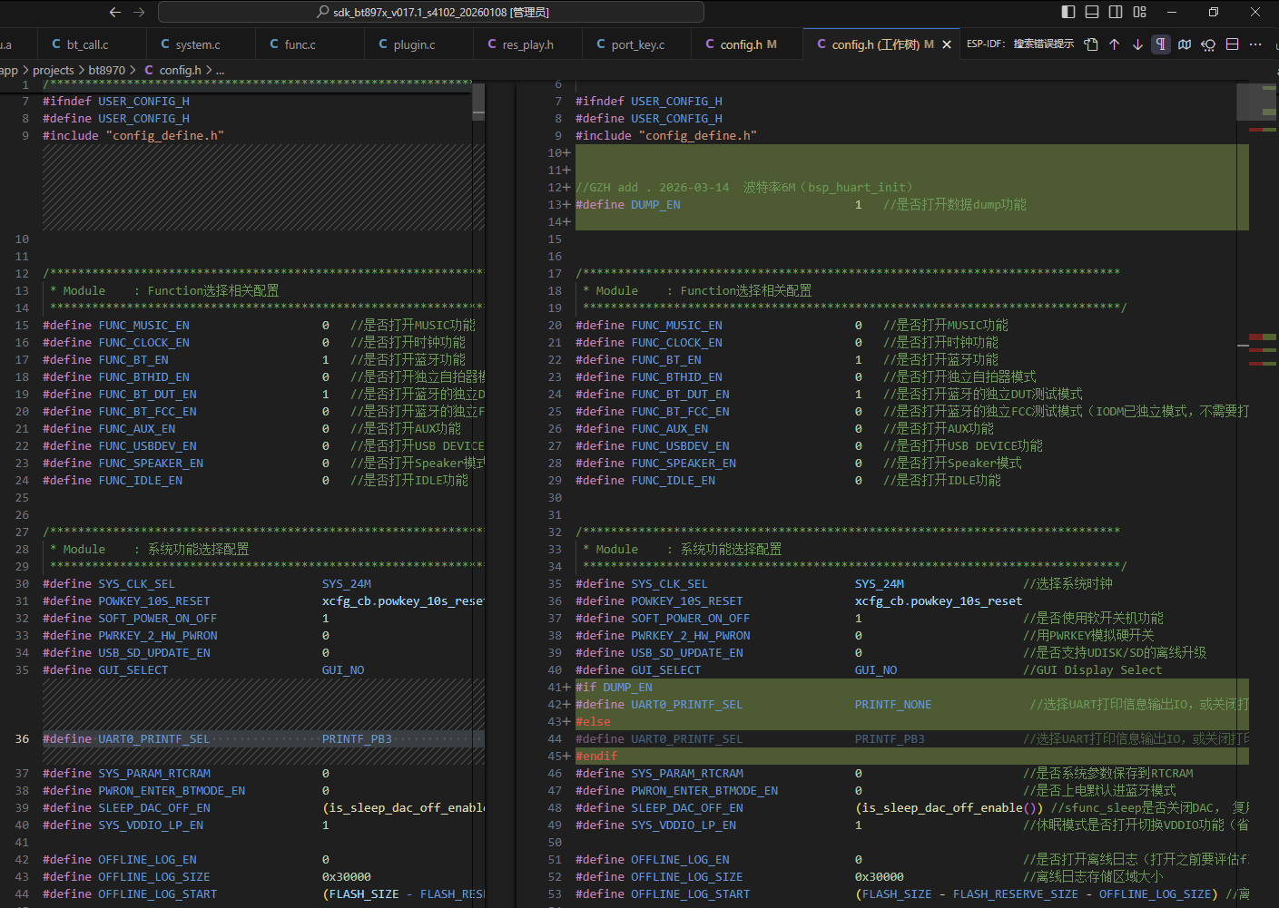
Task: Open the Customize Layout icon
Action: coord(1140,12)
